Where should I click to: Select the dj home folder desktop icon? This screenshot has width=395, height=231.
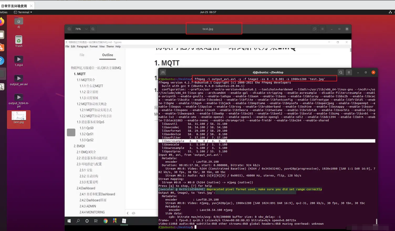tap(19, 23)
